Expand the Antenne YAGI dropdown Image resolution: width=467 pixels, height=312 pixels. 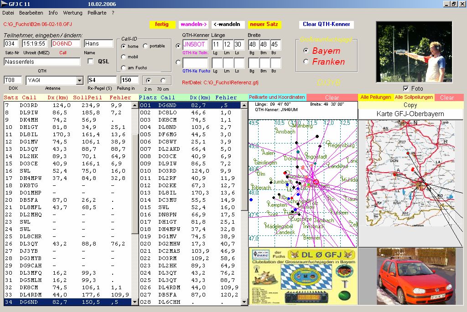click(x=79, y=81)
